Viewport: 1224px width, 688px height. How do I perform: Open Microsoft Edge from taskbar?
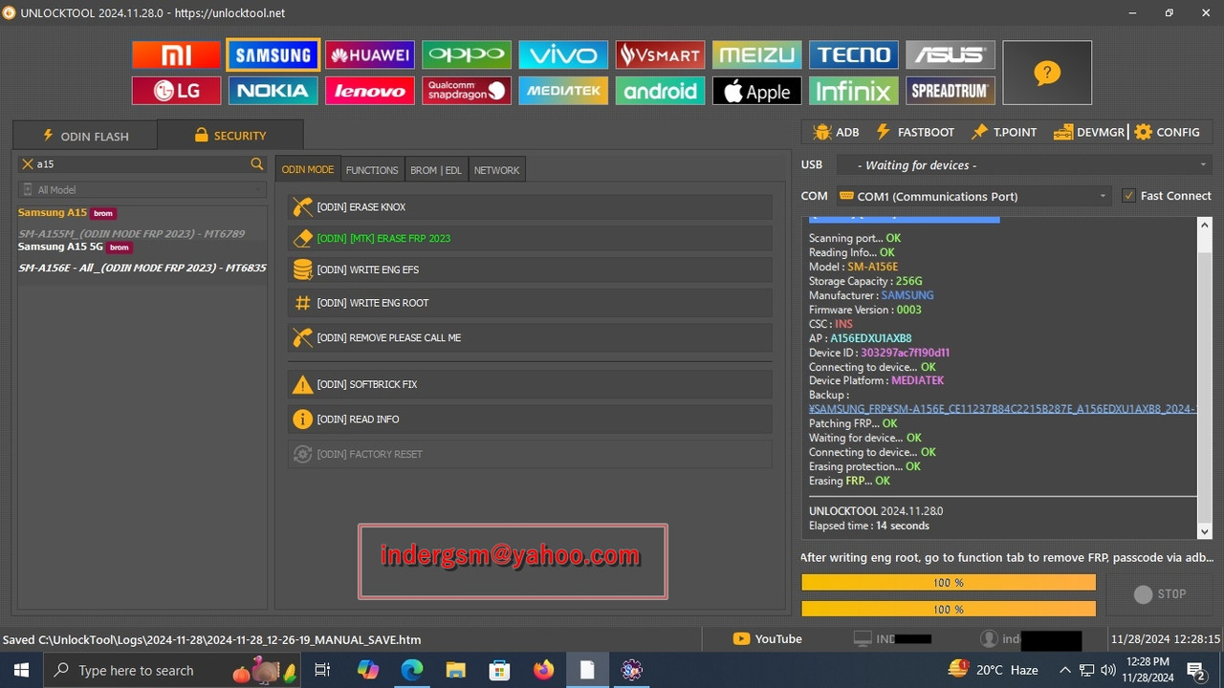click(411, 671)
